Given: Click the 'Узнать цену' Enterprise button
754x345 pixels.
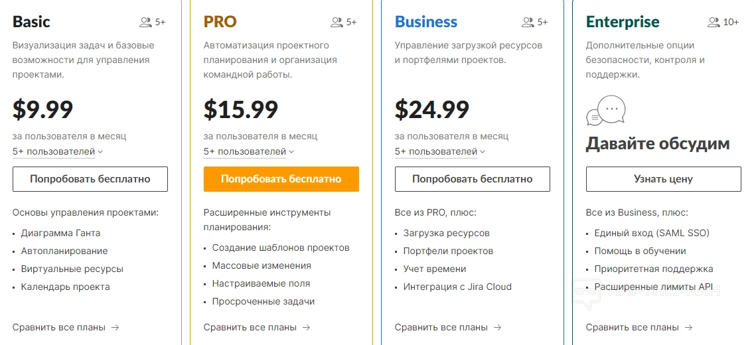Looking at the screenshot, I should (x=663, y=179).
